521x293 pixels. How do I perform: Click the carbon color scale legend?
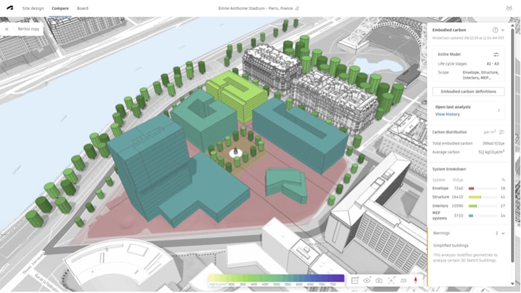pos(276,280)
